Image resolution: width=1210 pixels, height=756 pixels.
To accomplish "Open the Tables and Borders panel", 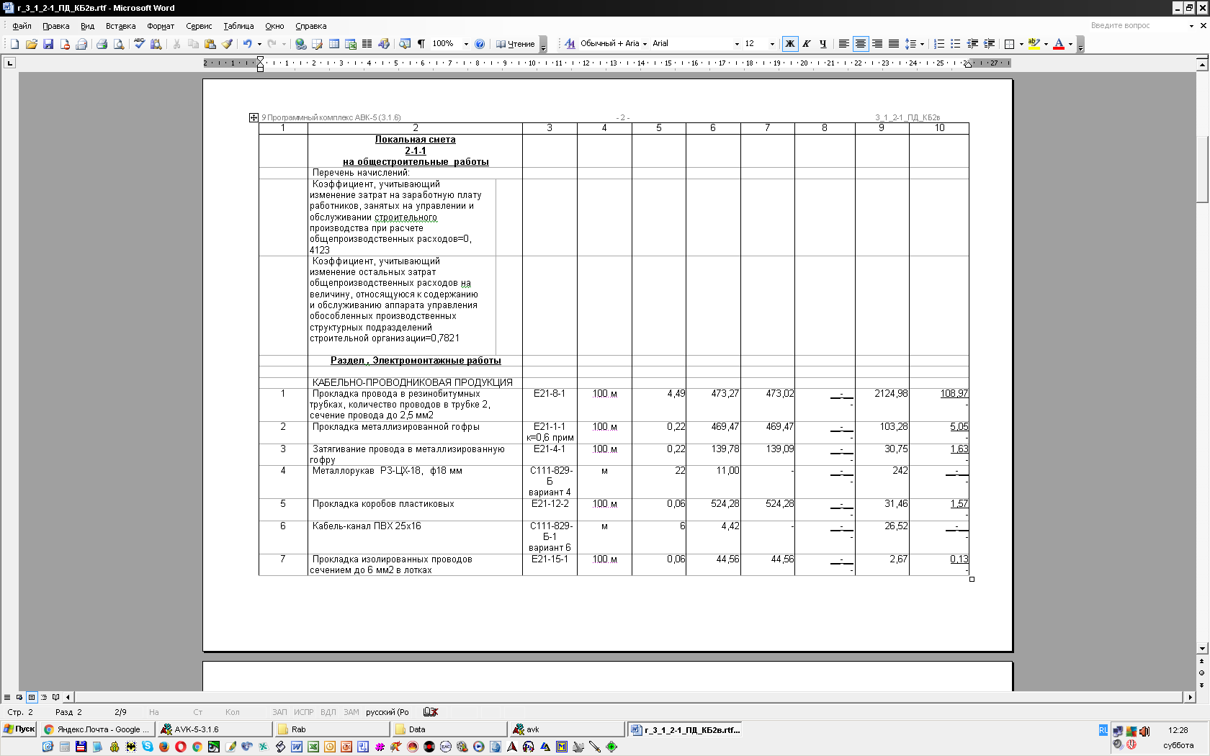I will coord(317,44).
